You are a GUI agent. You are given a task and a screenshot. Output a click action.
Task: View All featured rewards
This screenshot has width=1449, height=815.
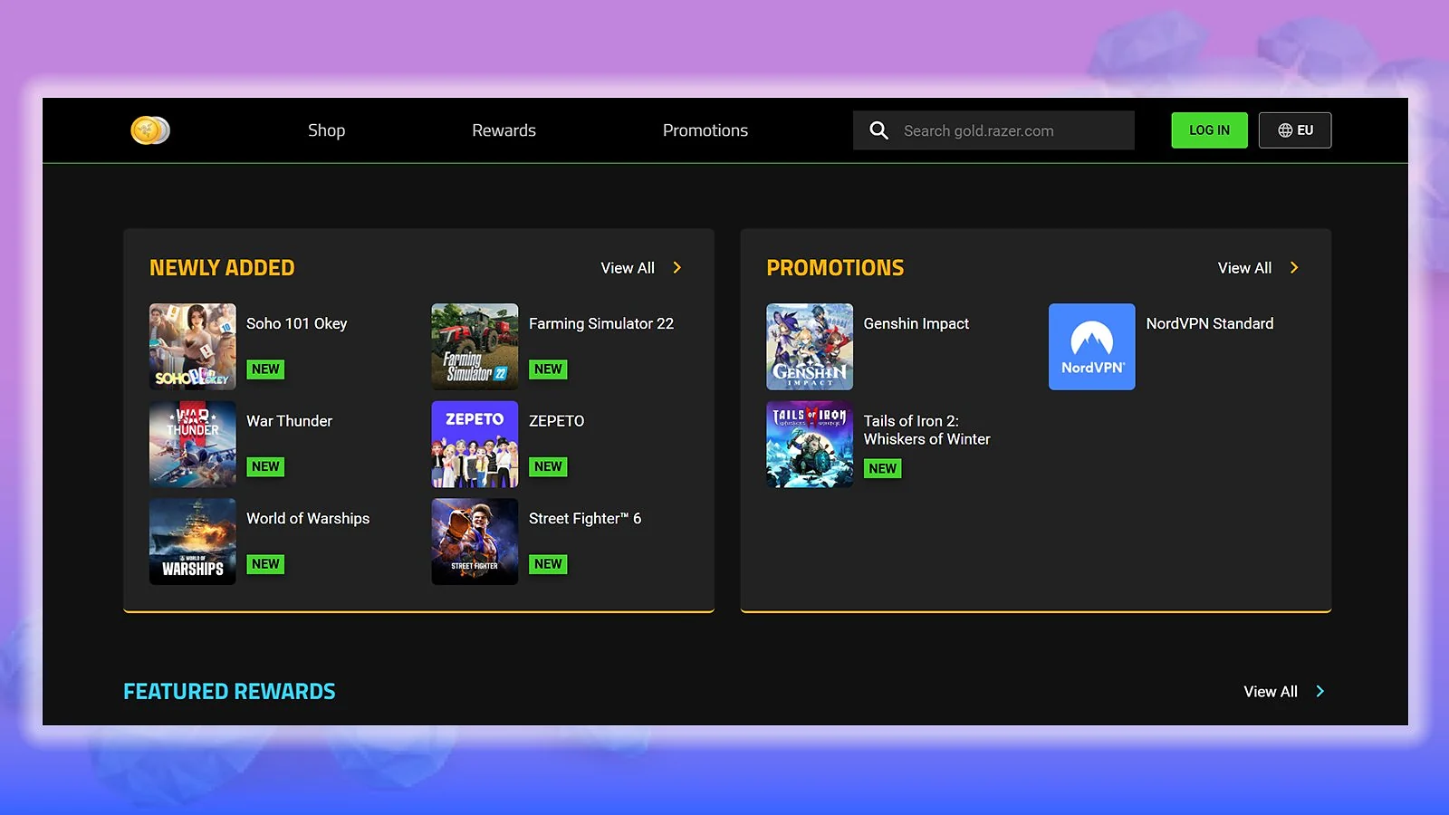tap(1271, 692)
